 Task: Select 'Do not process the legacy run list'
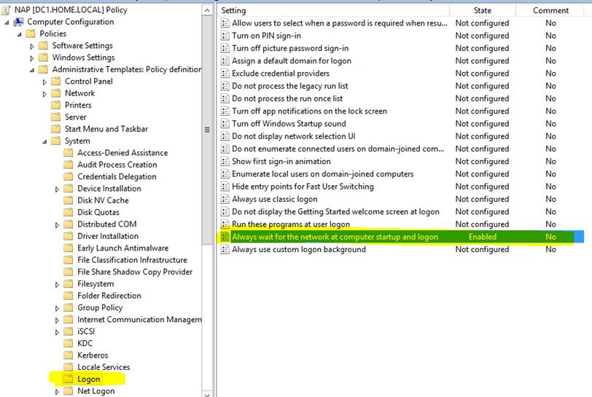[x=290, y=86]
